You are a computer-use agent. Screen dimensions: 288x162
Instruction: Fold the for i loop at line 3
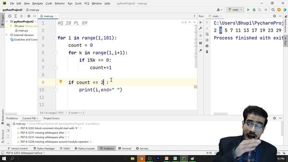click(x=55, y=38)
